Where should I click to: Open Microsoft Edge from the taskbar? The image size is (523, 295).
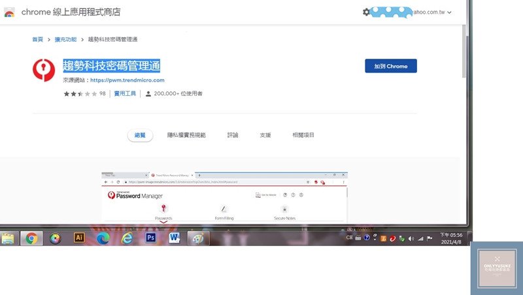point(103,238)
